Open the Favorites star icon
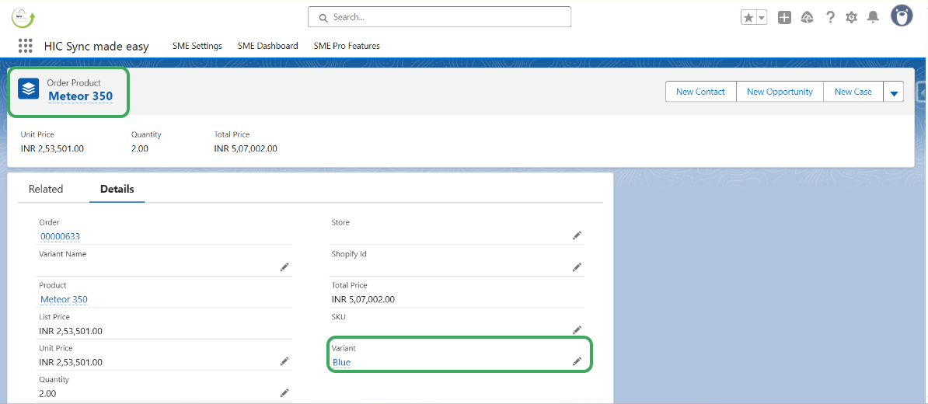This screenshot has height=404, width=928. pyautogui.click(x=748, y=18)
